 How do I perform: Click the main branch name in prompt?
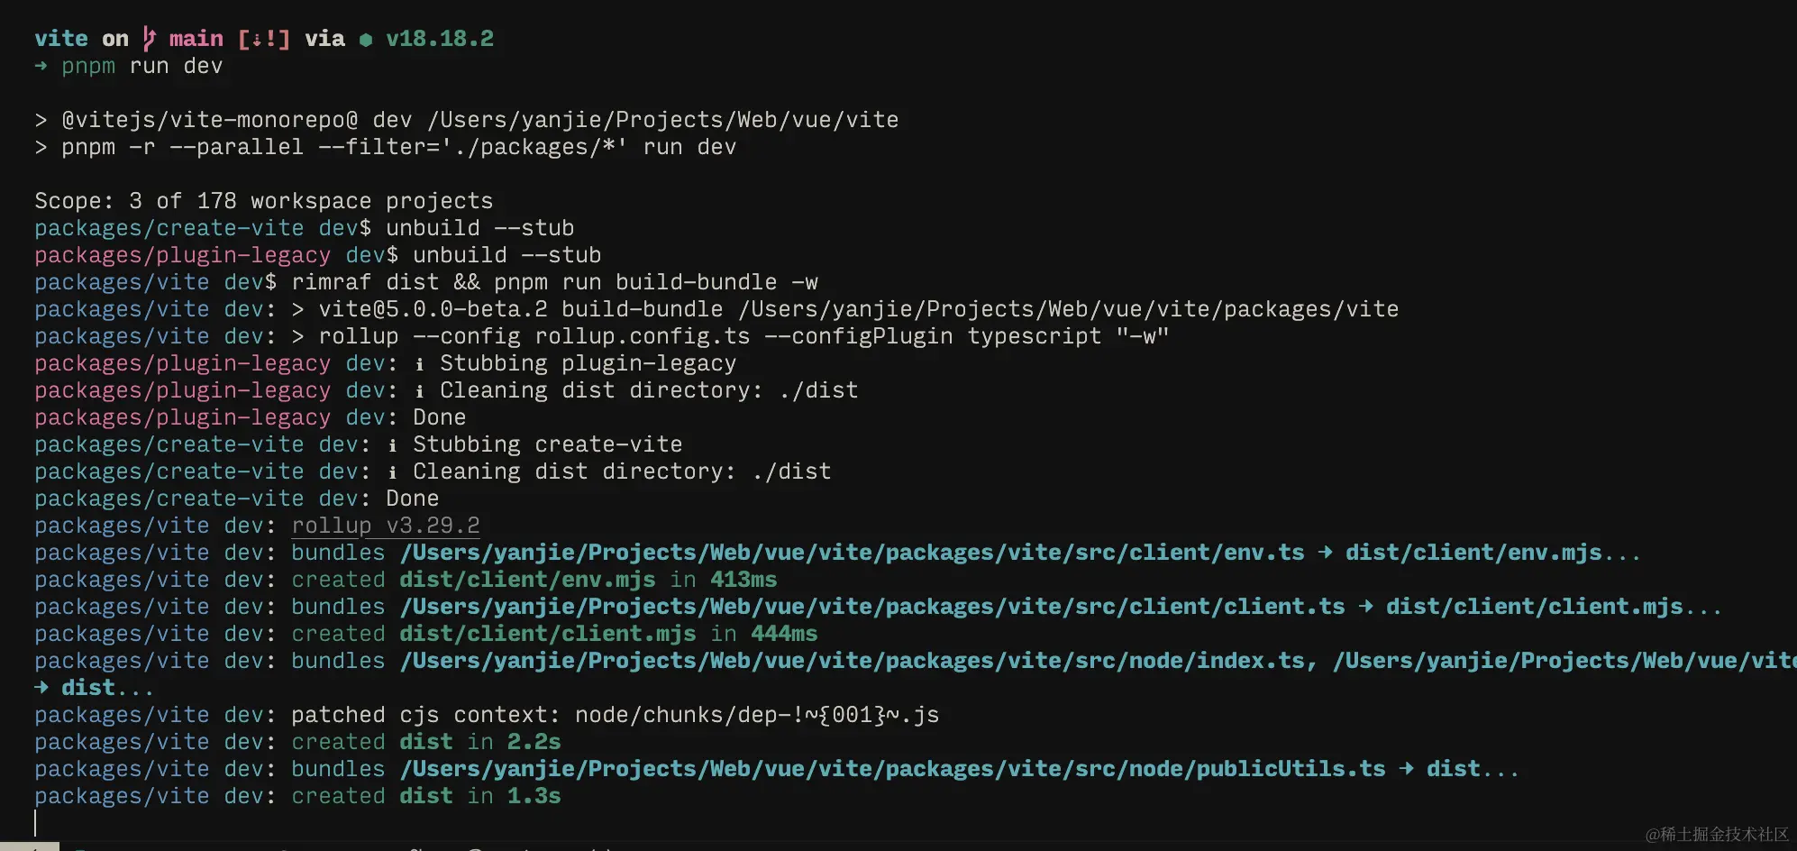[x=196, y=39]
